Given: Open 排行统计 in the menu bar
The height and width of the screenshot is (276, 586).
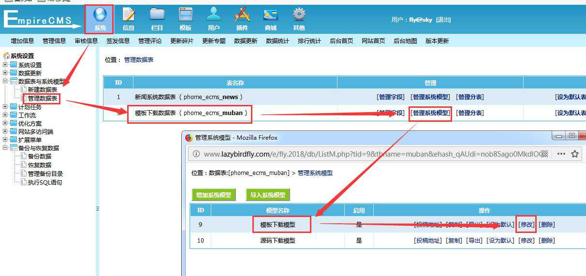Looking at the screenshot, I should (309, 41).
